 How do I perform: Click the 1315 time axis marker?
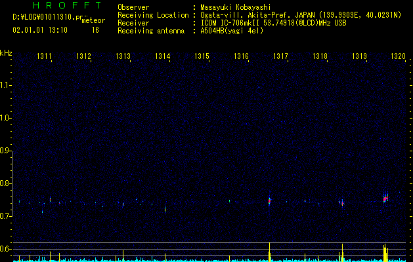(202, 56)
